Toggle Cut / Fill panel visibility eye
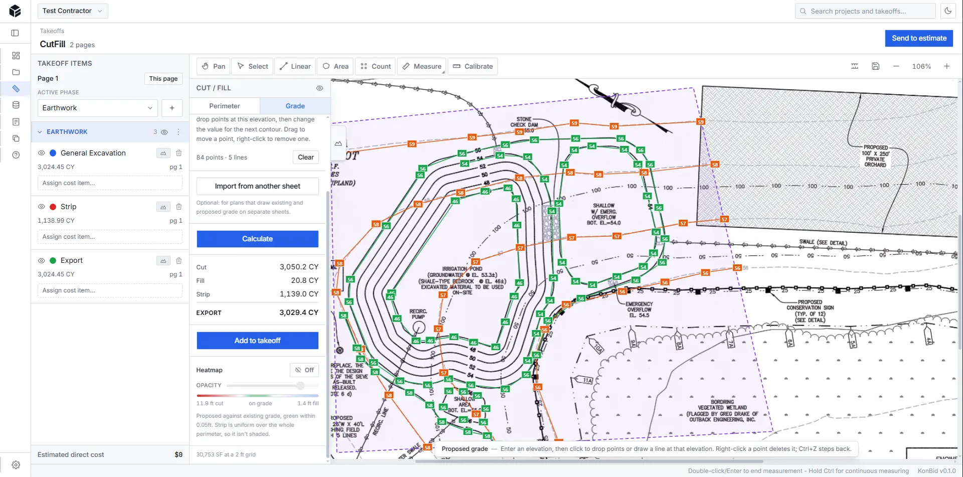The image size is (963, 477). click(x=319, y=88)
